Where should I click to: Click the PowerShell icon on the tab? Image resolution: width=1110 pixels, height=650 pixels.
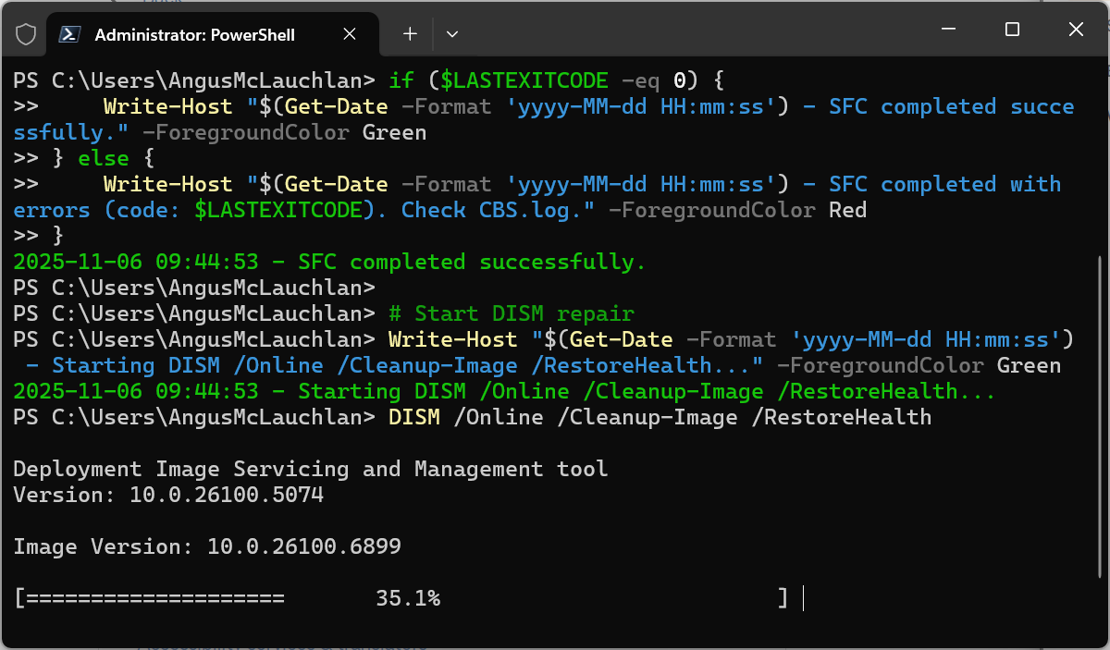tap(68, 34)
